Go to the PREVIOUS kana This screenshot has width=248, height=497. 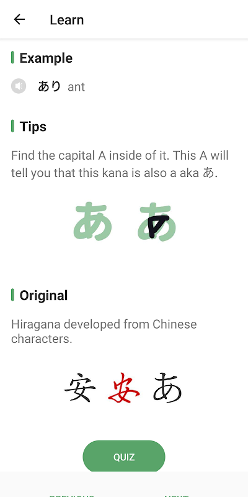[72, 495]
